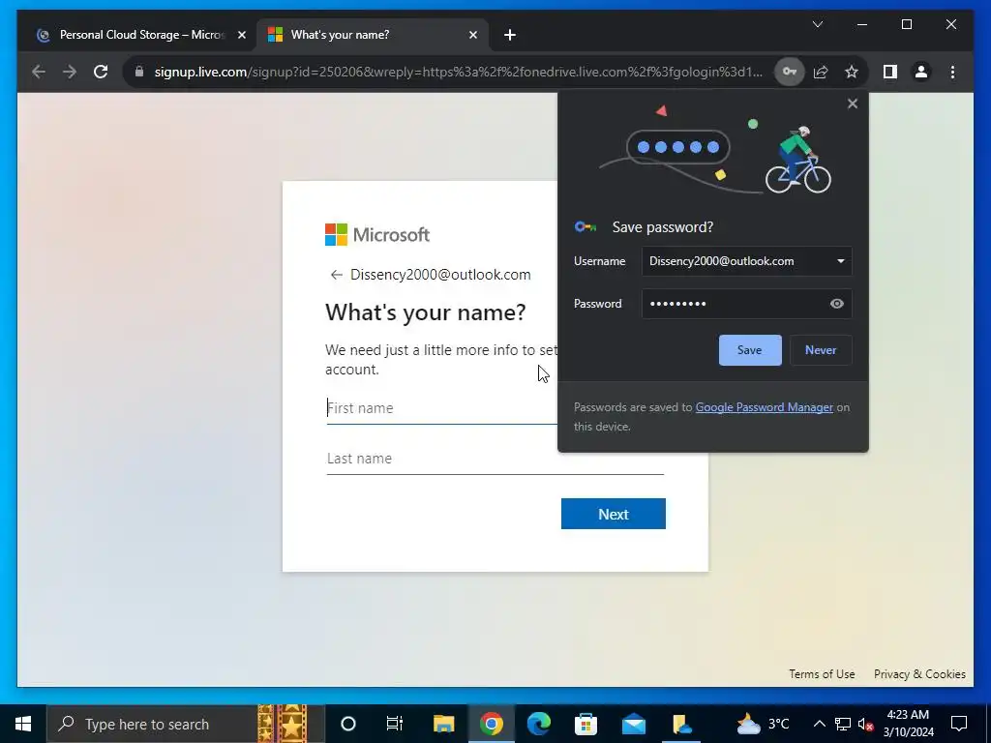
Task: Open the network status tray icon
Action: [843, 724]
